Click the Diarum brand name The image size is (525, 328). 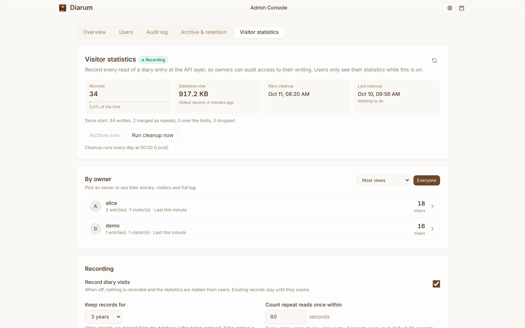[x=81, y=8]
